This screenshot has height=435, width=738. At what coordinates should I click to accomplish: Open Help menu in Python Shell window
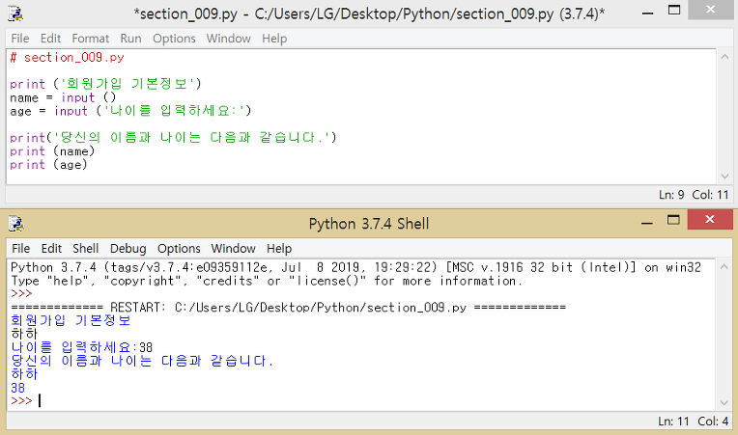pyautogui.click(x=279, y=249)
